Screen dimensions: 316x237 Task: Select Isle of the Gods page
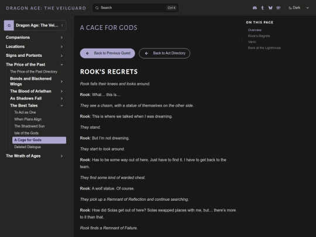pyautogui.click(x=26, y=133)
